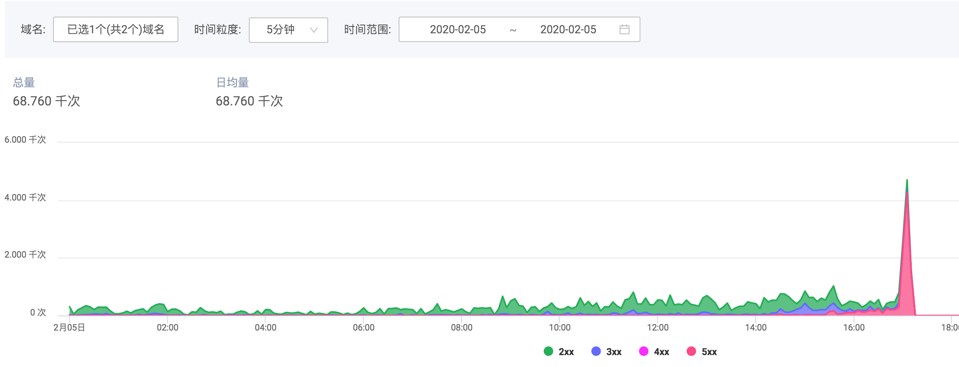Click the 6.000 千次 y-axis label
Screen dimensions: 959x367
(25, 140)
